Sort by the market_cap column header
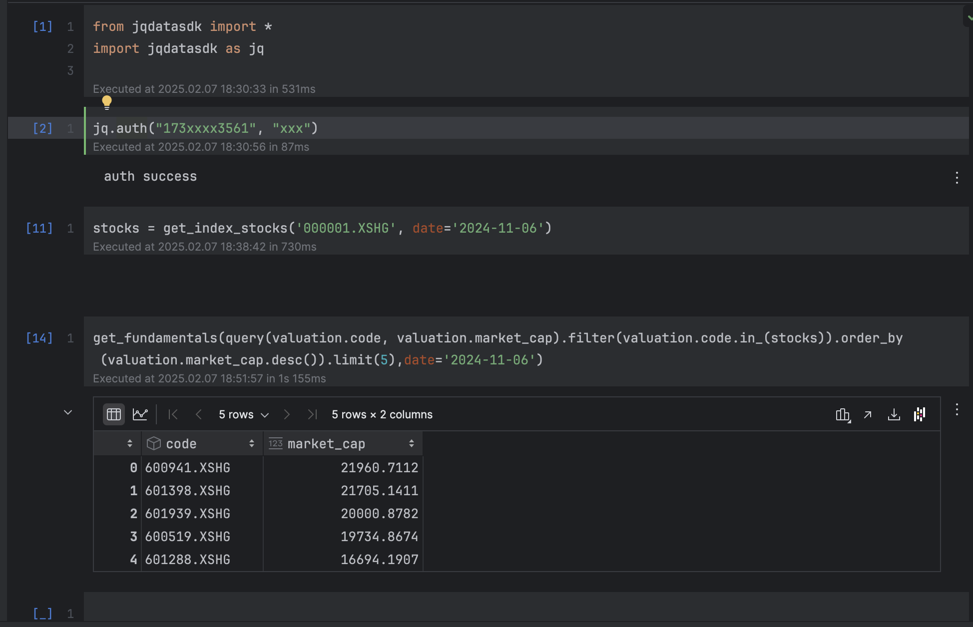 coord(343,443)
